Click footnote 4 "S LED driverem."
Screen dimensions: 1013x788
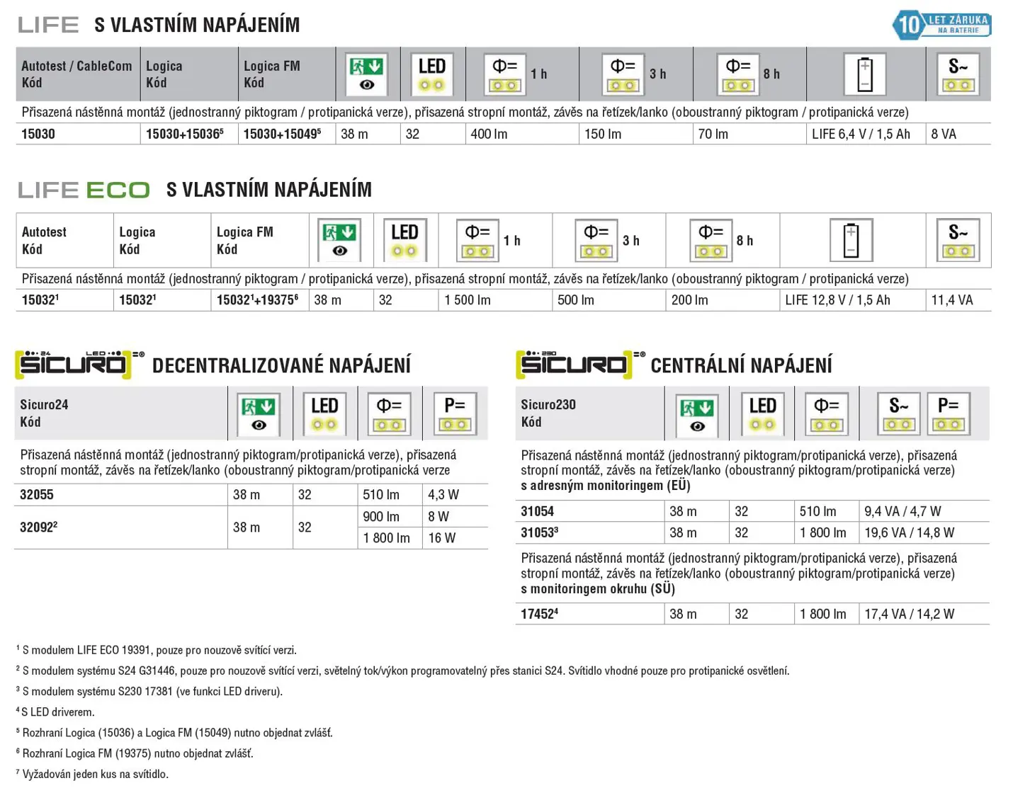click(55, 712)
